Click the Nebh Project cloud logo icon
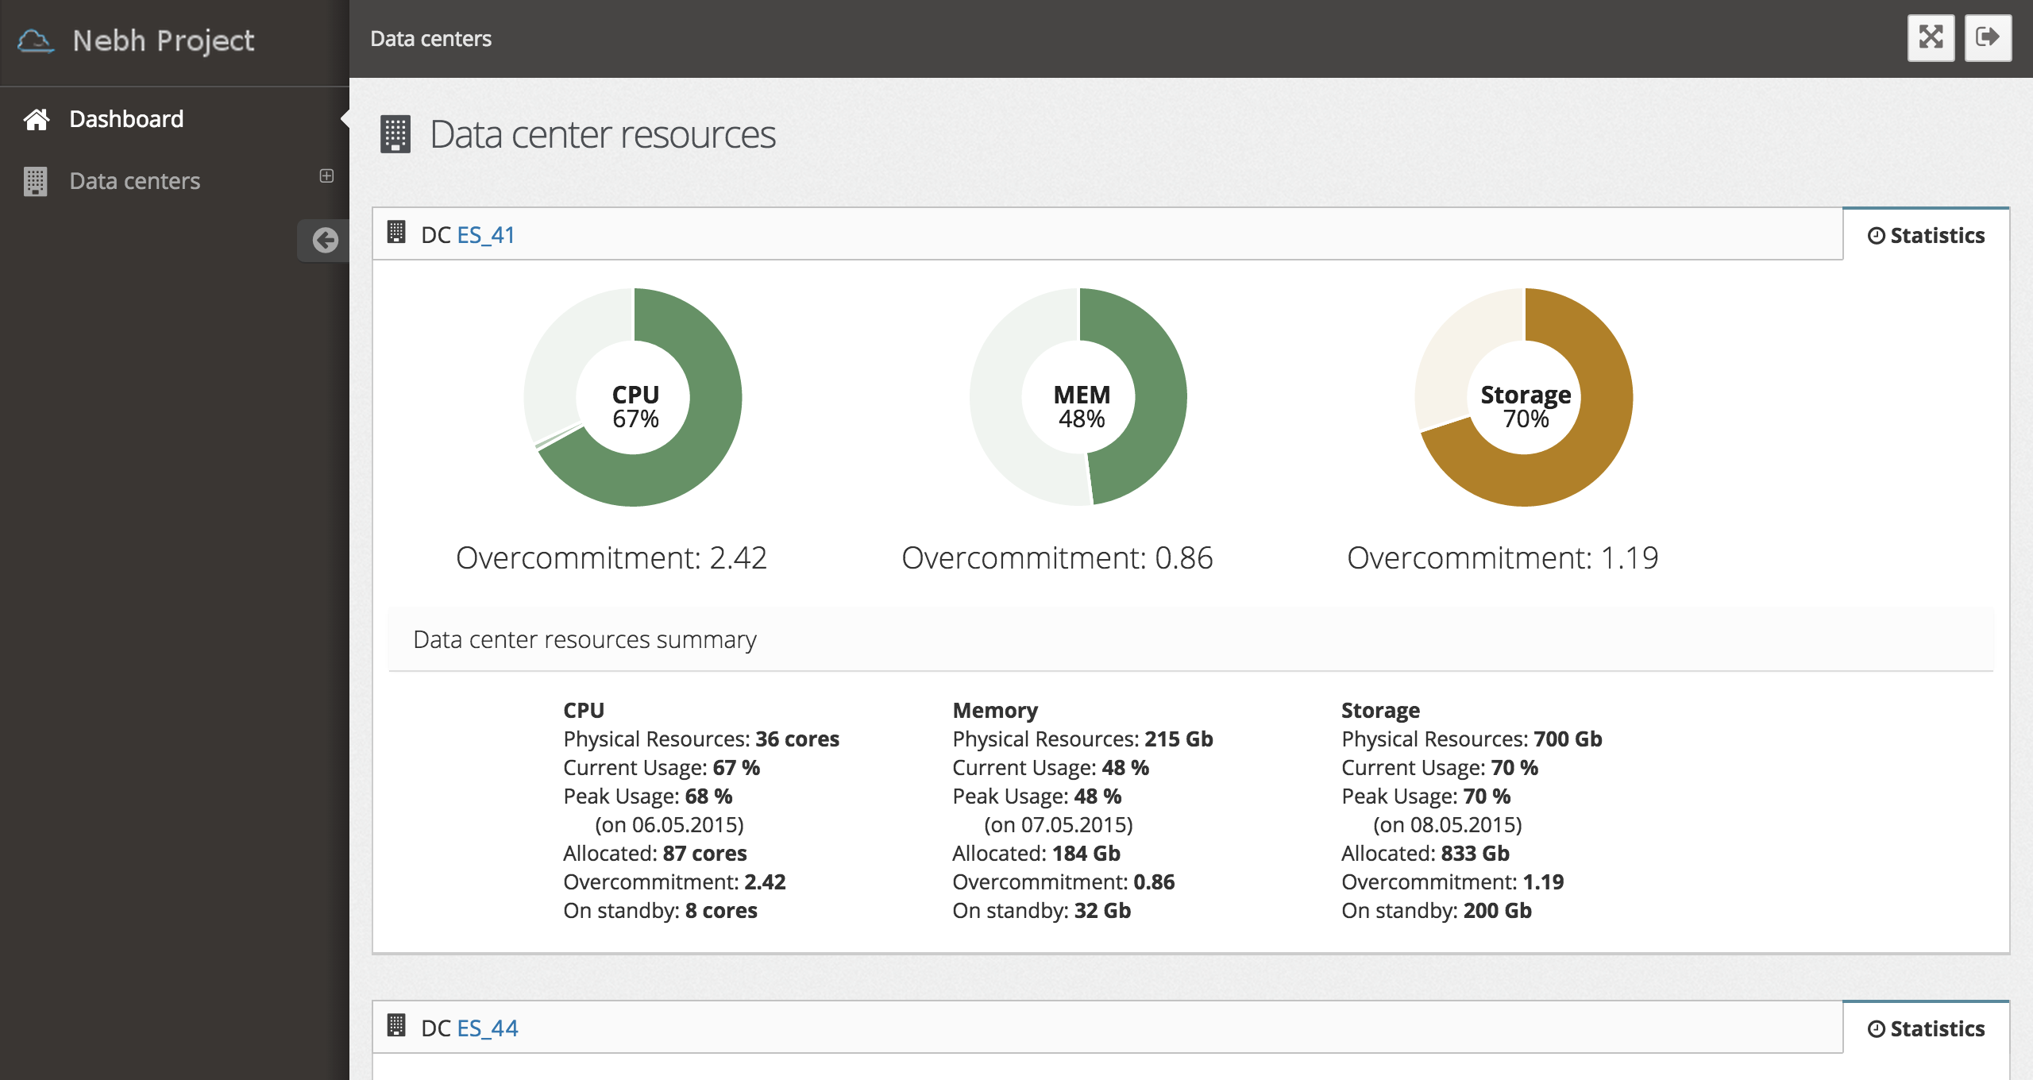The image size is (2033, 1080). tap(36, 40)
